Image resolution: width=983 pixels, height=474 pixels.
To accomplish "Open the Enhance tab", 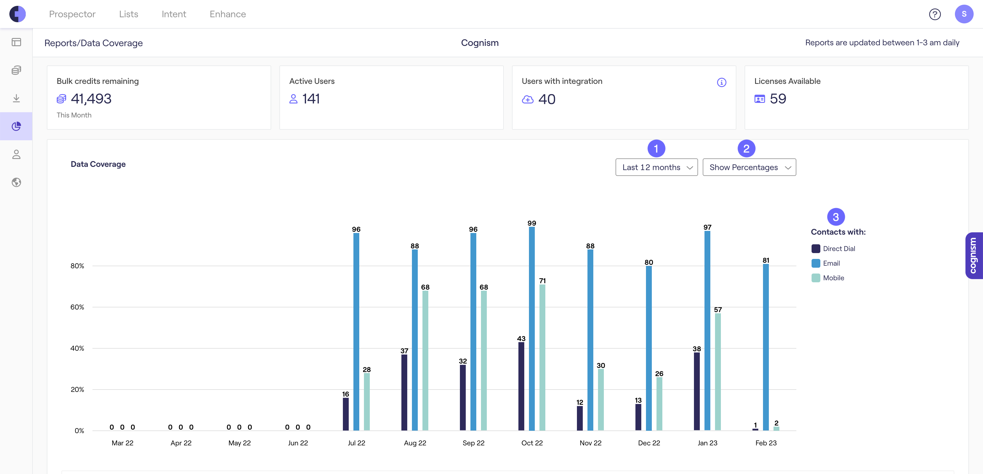I will tap(228, 14).
